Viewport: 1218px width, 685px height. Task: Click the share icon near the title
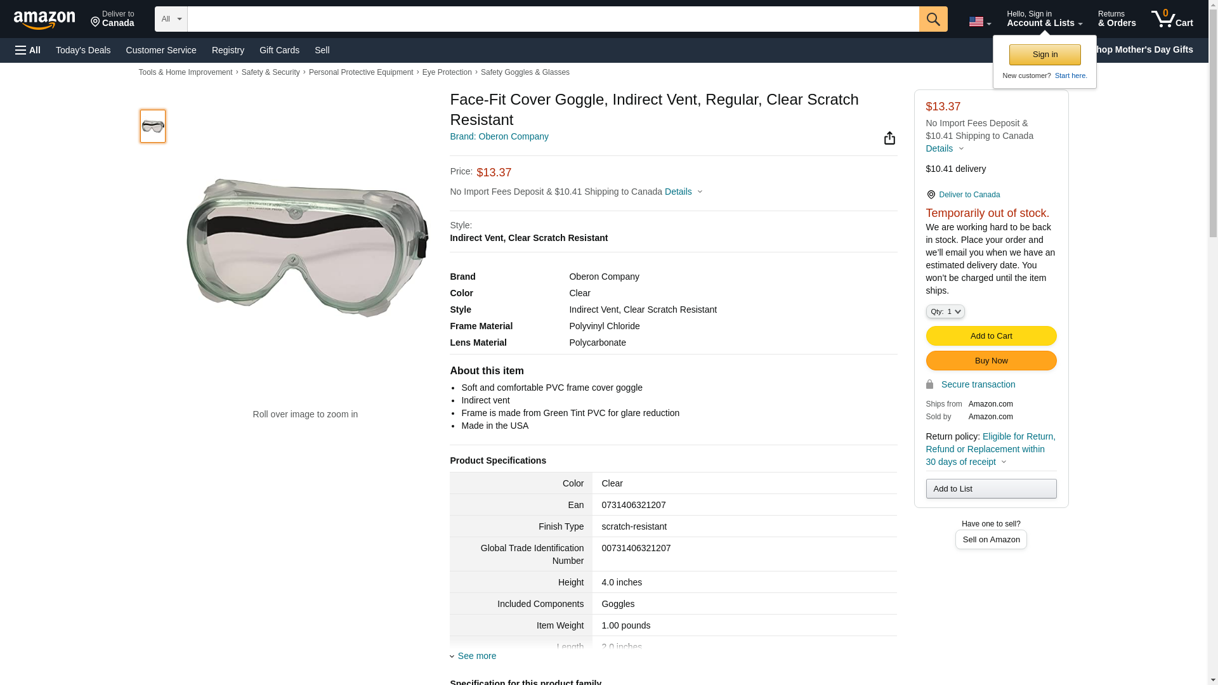point(889,138)
